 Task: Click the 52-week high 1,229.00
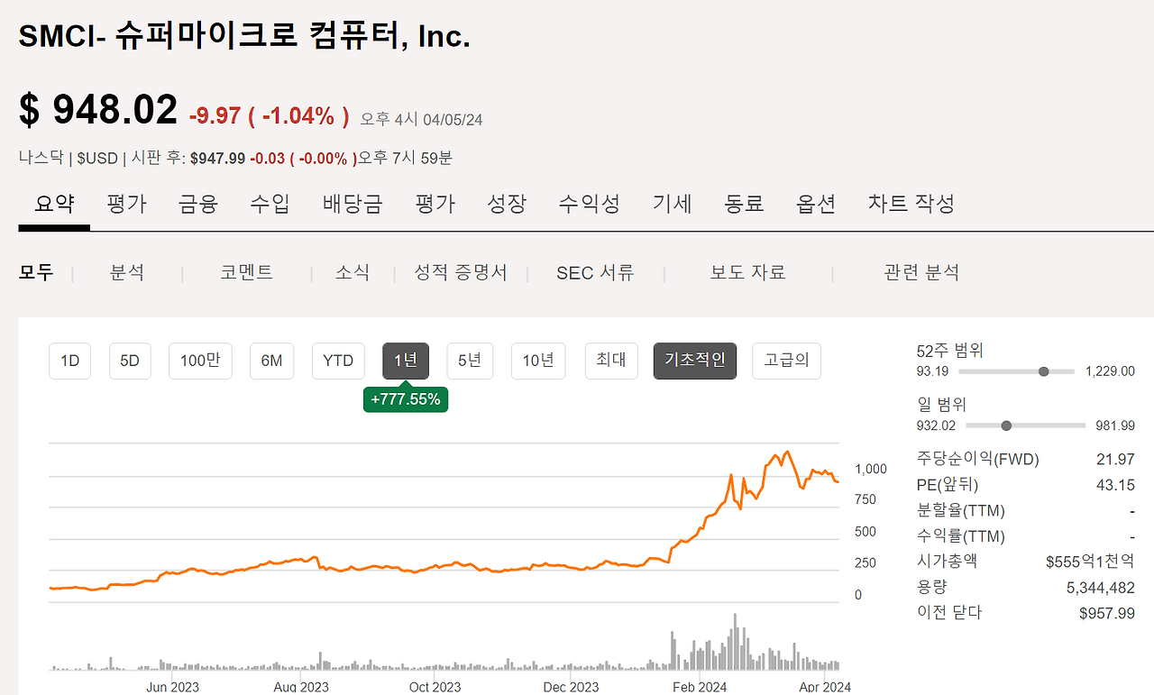(x=1111, y=371)
